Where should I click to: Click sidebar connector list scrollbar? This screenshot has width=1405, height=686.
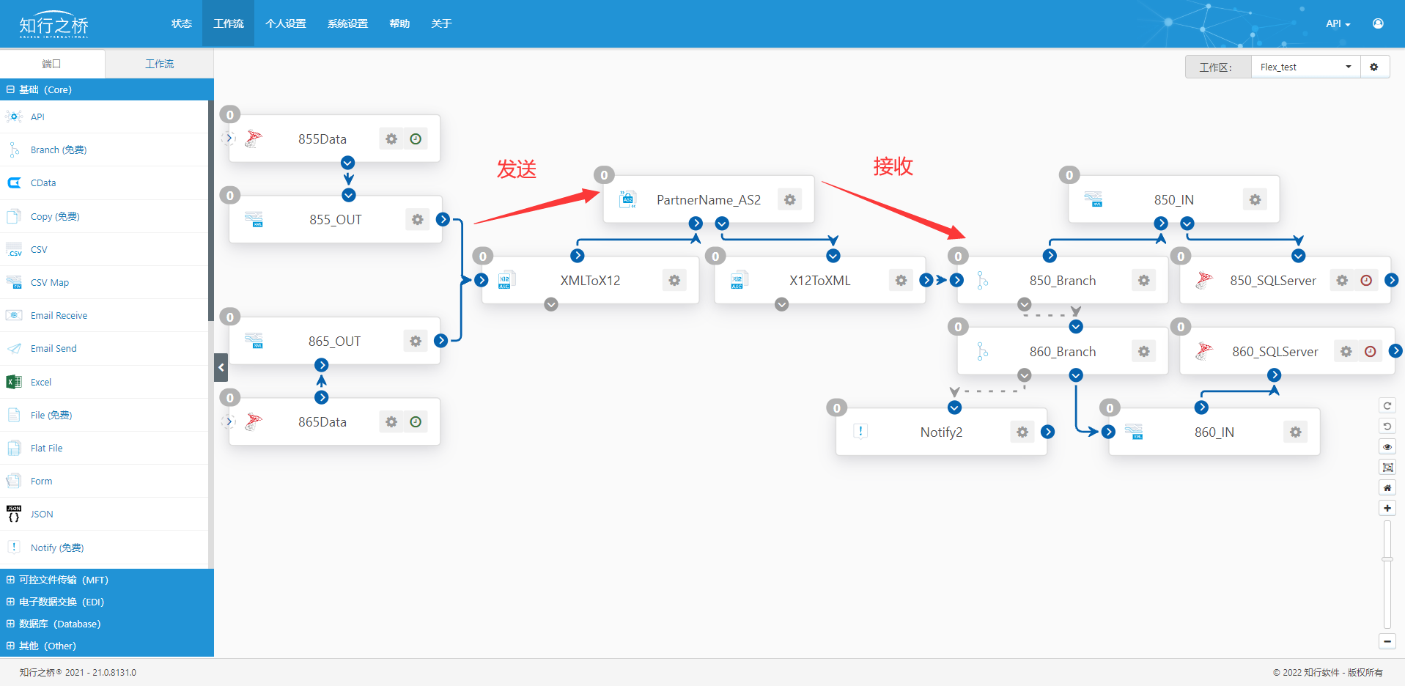coord(211,213)
